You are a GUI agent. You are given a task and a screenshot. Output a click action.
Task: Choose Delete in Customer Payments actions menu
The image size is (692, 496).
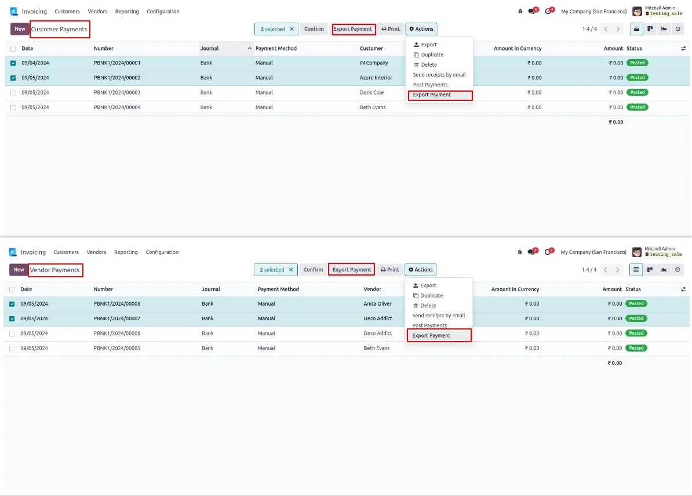439,65
